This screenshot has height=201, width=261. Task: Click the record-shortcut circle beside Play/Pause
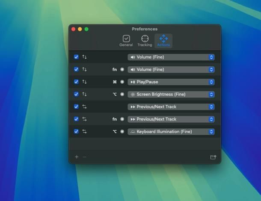pyautogui.click(x=122, y=82)
